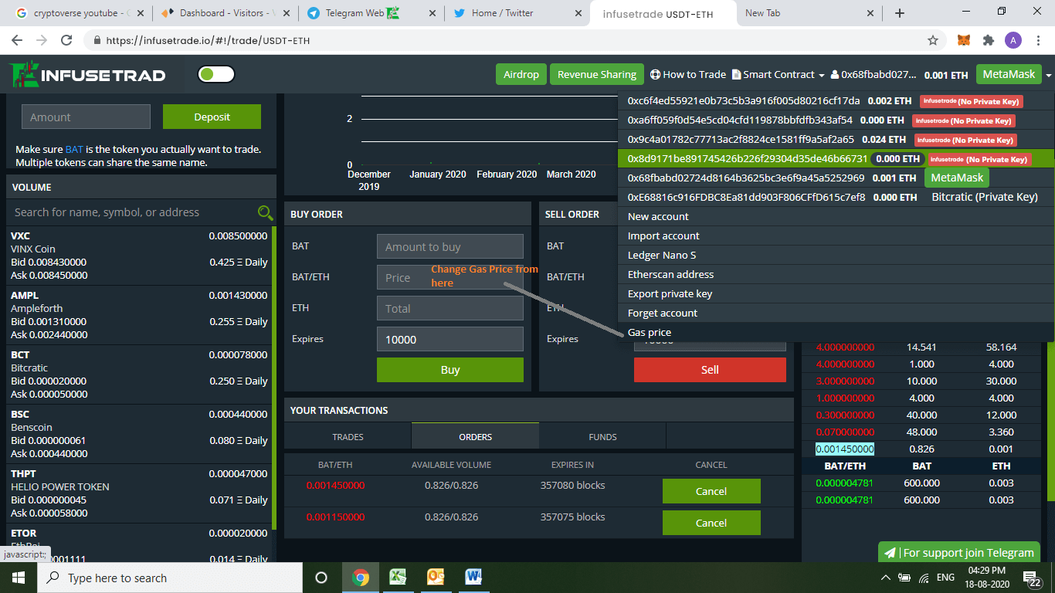Screen dimensions: 1055x593
Task: Select the BSC Benscoin market
Action: pyautogui.click(x=139, y=434)
